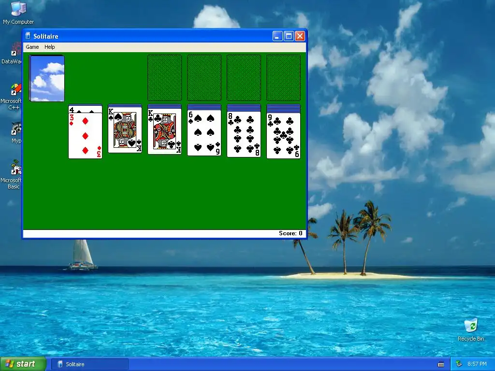Screen dimensions: 495x371
Task: Click the third empty foundation slot
Action: tap(244, 78)
